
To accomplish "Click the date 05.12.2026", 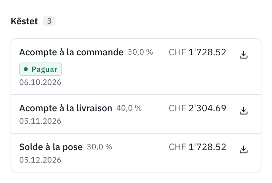I will coord(40,160).
